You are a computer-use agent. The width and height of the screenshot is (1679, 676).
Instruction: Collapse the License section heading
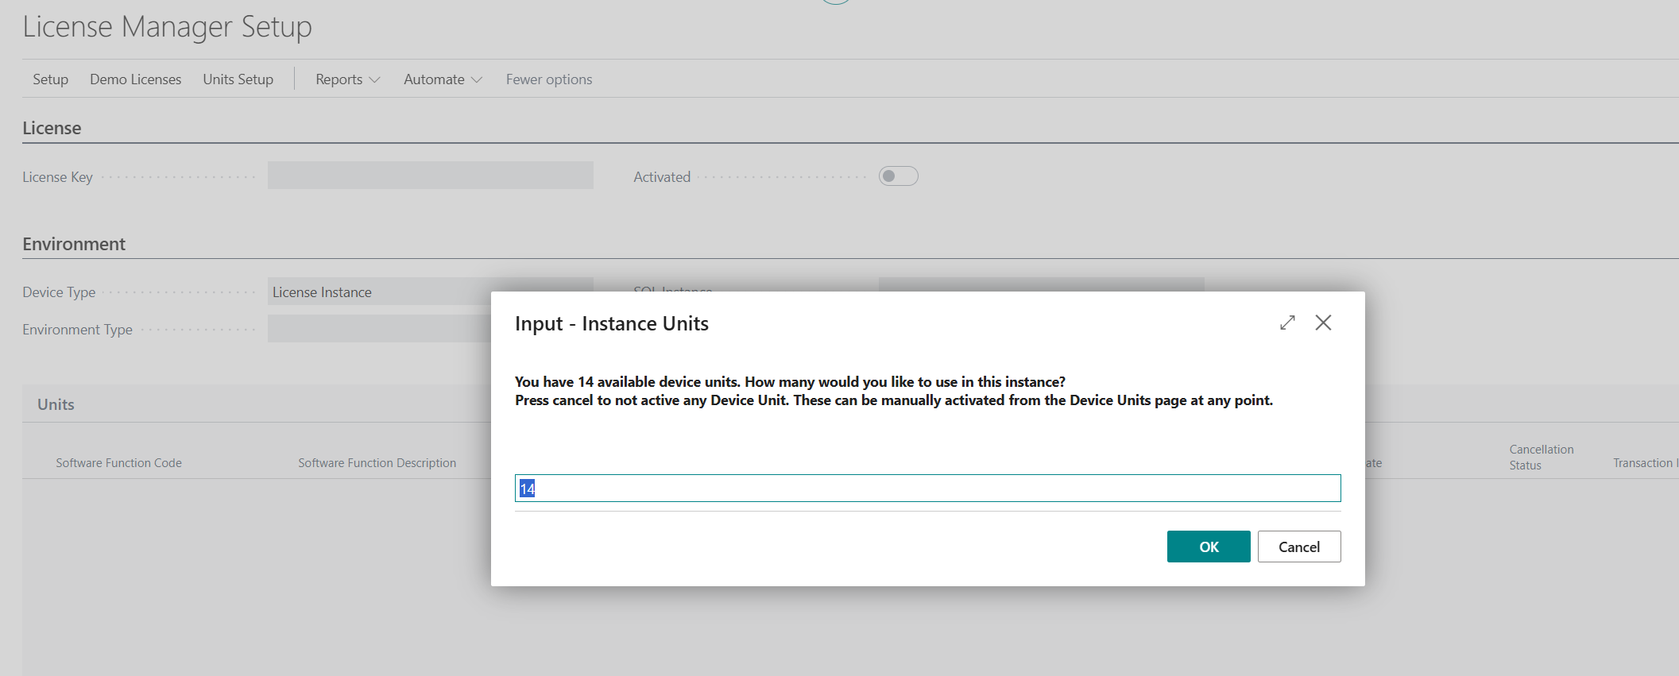52,128
